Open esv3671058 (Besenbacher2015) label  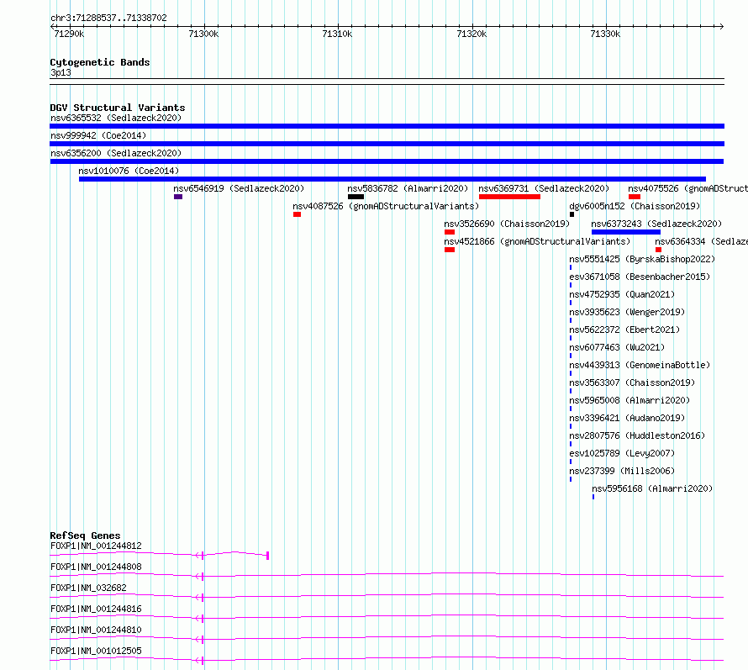click(640, 277)
